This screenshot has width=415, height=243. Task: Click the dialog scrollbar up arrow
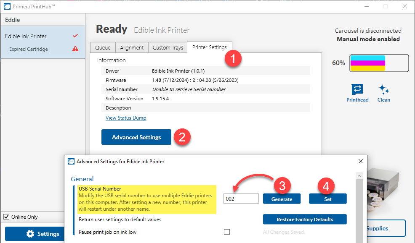tap(359, 176)
